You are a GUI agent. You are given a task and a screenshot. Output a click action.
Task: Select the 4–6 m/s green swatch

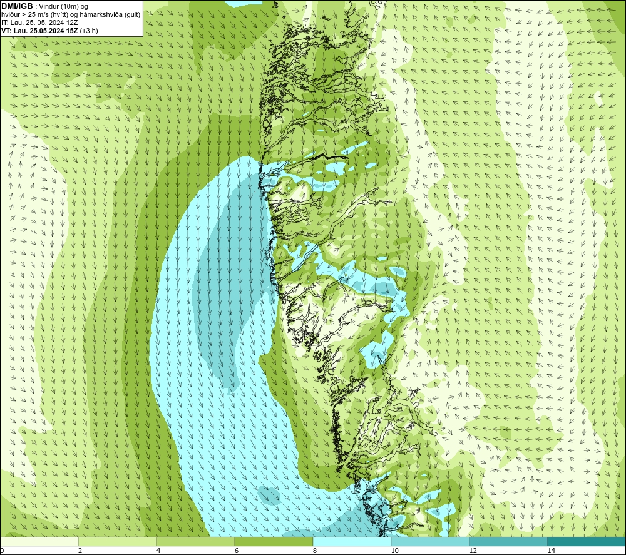[x=195, y=542]
